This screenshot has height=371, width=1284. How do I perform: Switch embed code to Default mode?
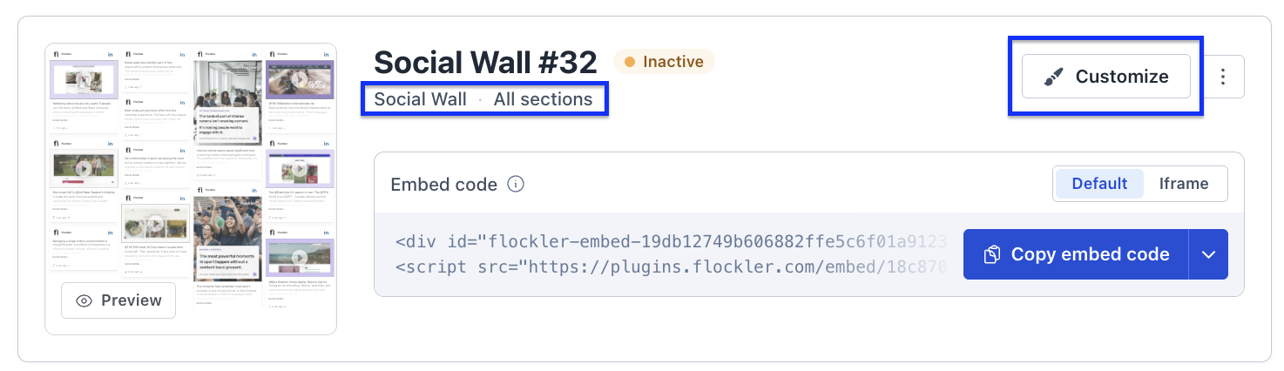(x=1099, y=184)
